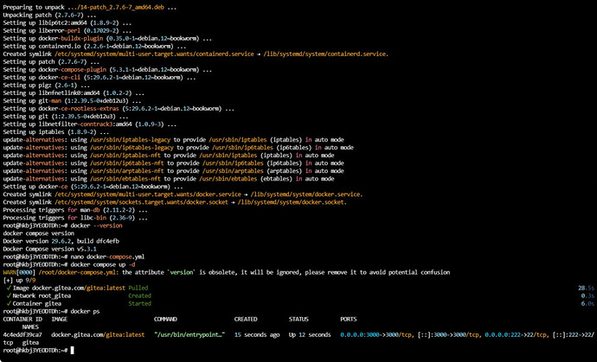The image size is (597, 362).
Task: Click the terminal cursor at the last prompt
Action: coord(73,350)
